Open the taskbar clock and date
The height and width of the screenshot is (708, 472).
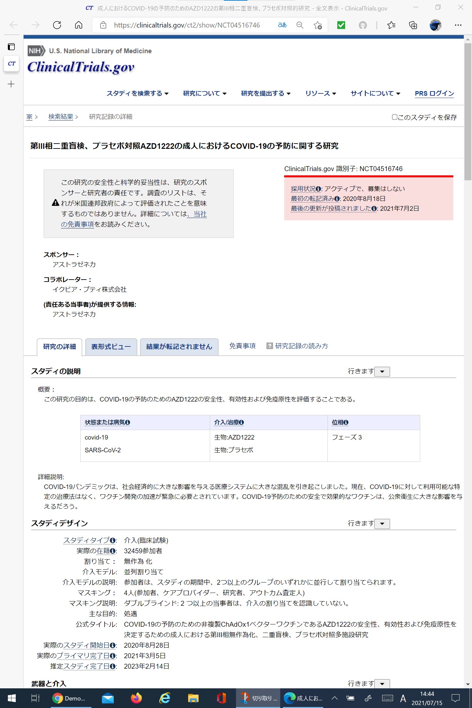click(427, 698)
